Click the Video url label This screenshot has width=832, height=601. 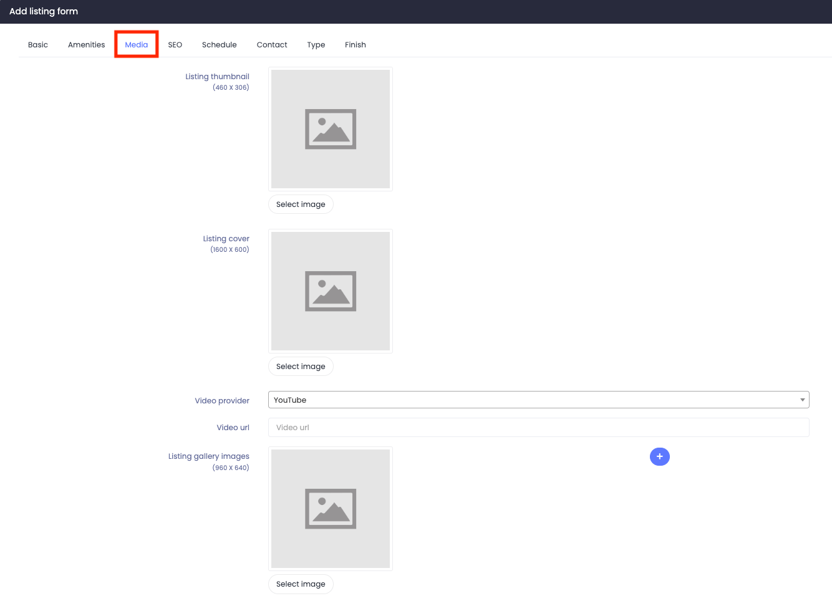pos(233,428)
